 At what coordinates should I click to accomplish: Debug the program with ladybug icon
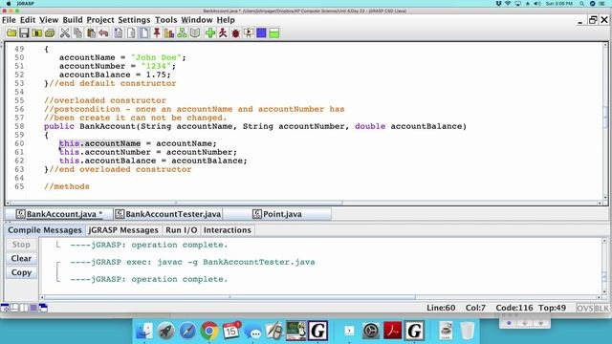236,33
